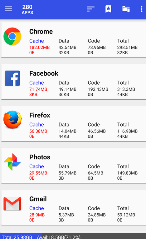
Task: Select the Facebook app icon
Action: tap(12, 78)
